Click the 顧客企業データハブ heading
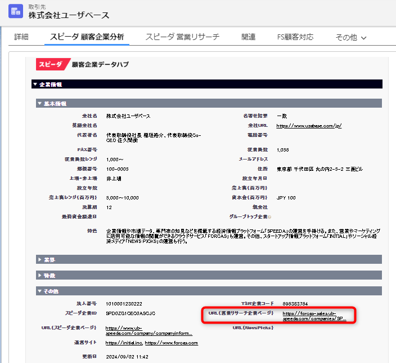This screenshot has height=363, width=396. click(100, 64)
